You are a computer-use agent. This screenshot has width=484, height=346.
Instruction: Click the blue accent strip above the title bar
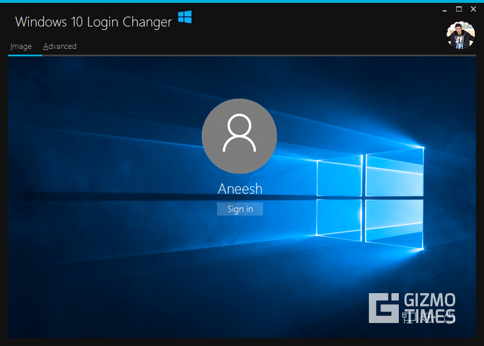pos(242,2)
